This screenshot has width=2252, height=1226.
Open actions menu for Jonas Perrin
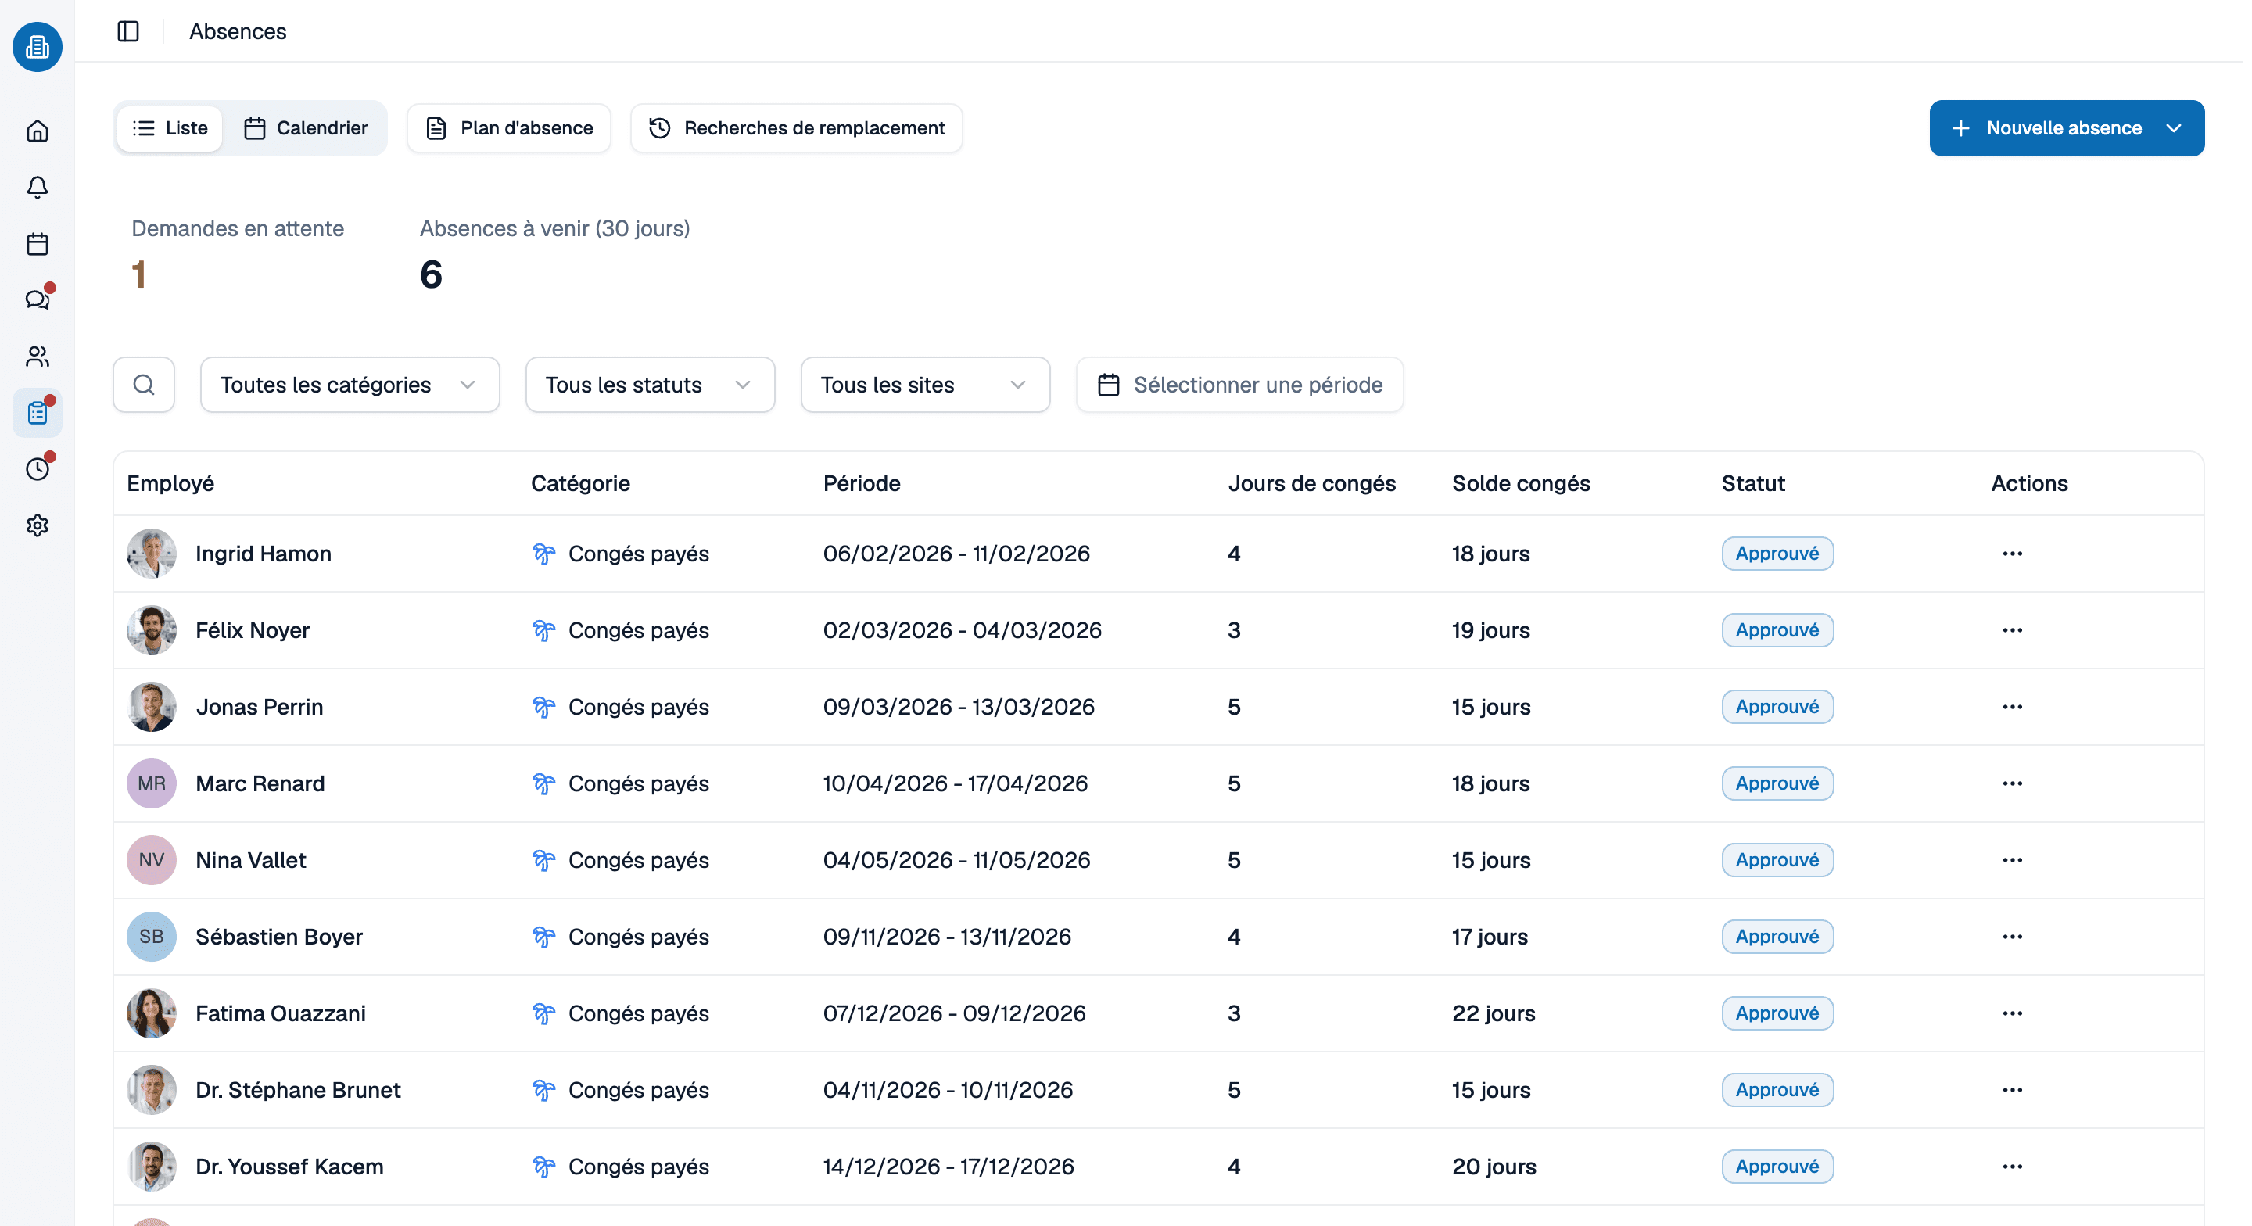coord(2013,707)
